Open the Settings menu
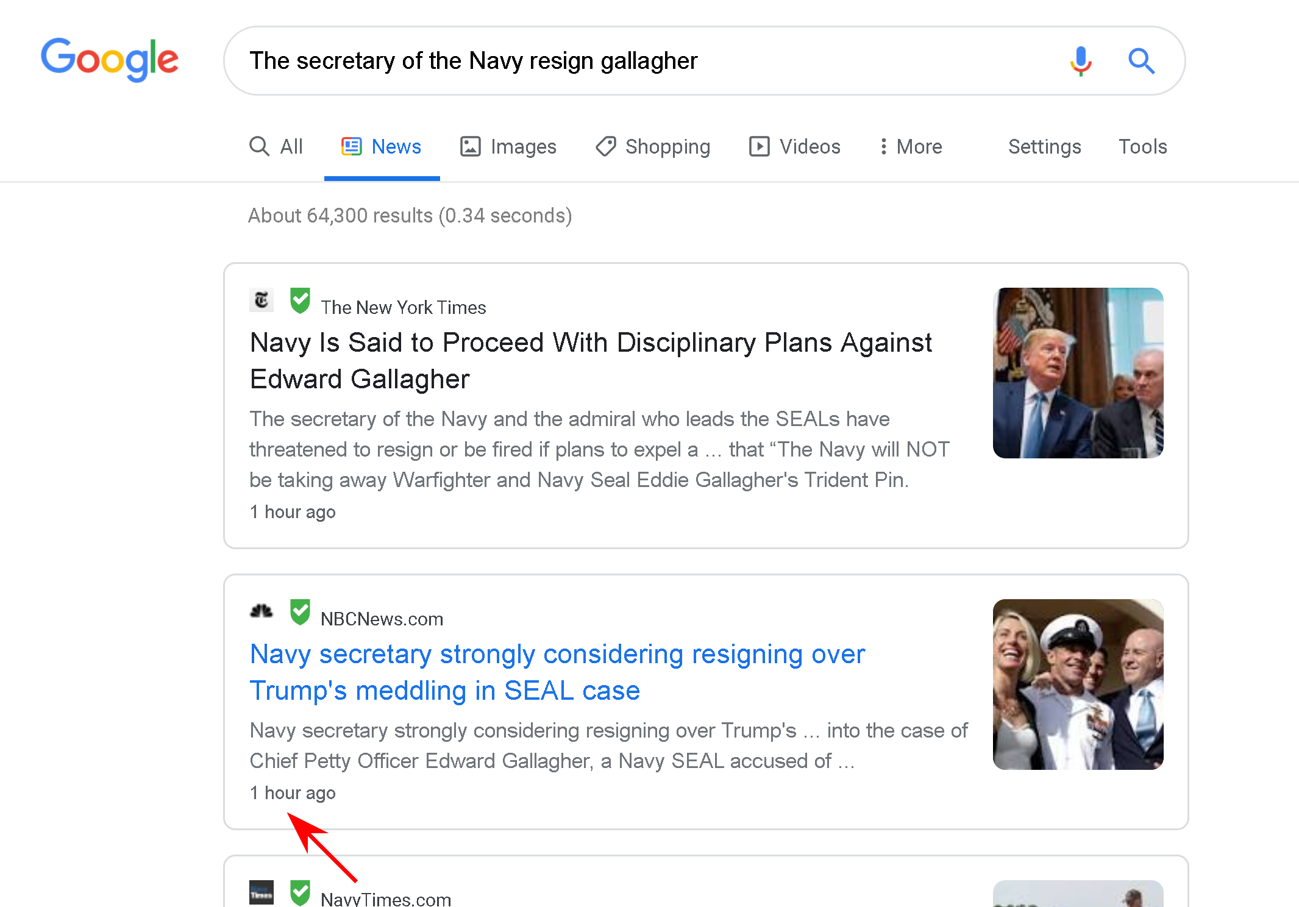This screenshot has width=1299, height=907. pyautogui.click(x=1044, y=146)
